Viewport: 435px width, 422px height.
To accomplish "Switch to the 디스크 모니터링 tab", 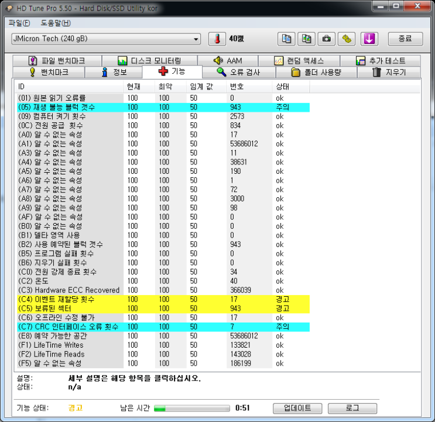I will 149,61.
